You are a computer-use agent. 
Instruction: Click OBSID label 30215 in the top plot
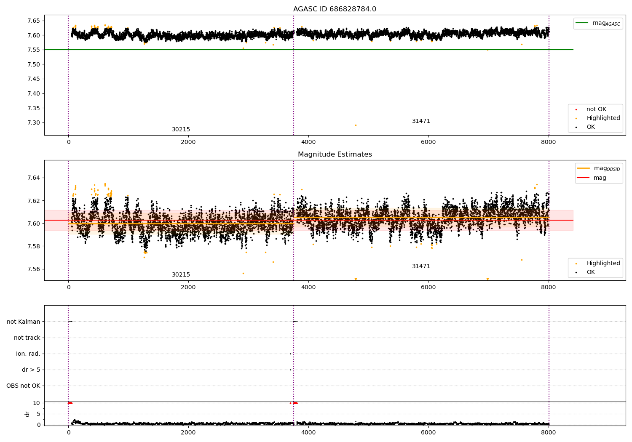tap(181, 129)
